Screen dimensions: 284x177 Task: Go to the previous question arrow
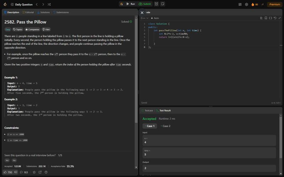coord(37,4)
